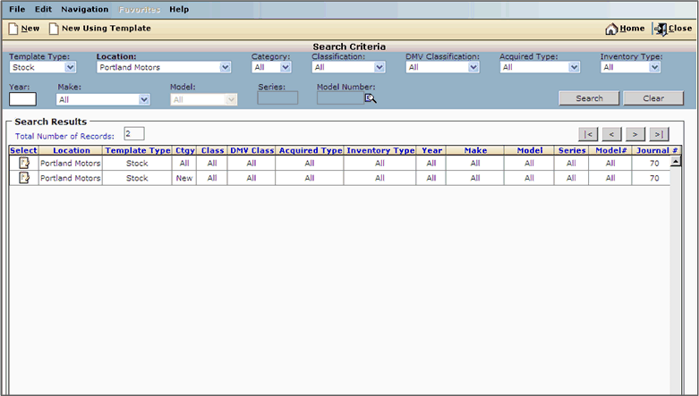Open the Make dropdown
Viewport: 699px width, 396px height.
tap(103, 100)
